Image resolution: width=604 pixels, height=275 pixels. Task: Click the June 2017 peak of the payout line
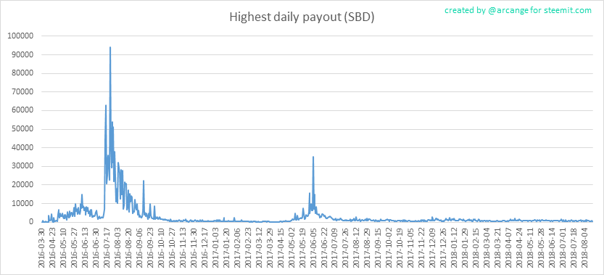[x=313, y=157]
